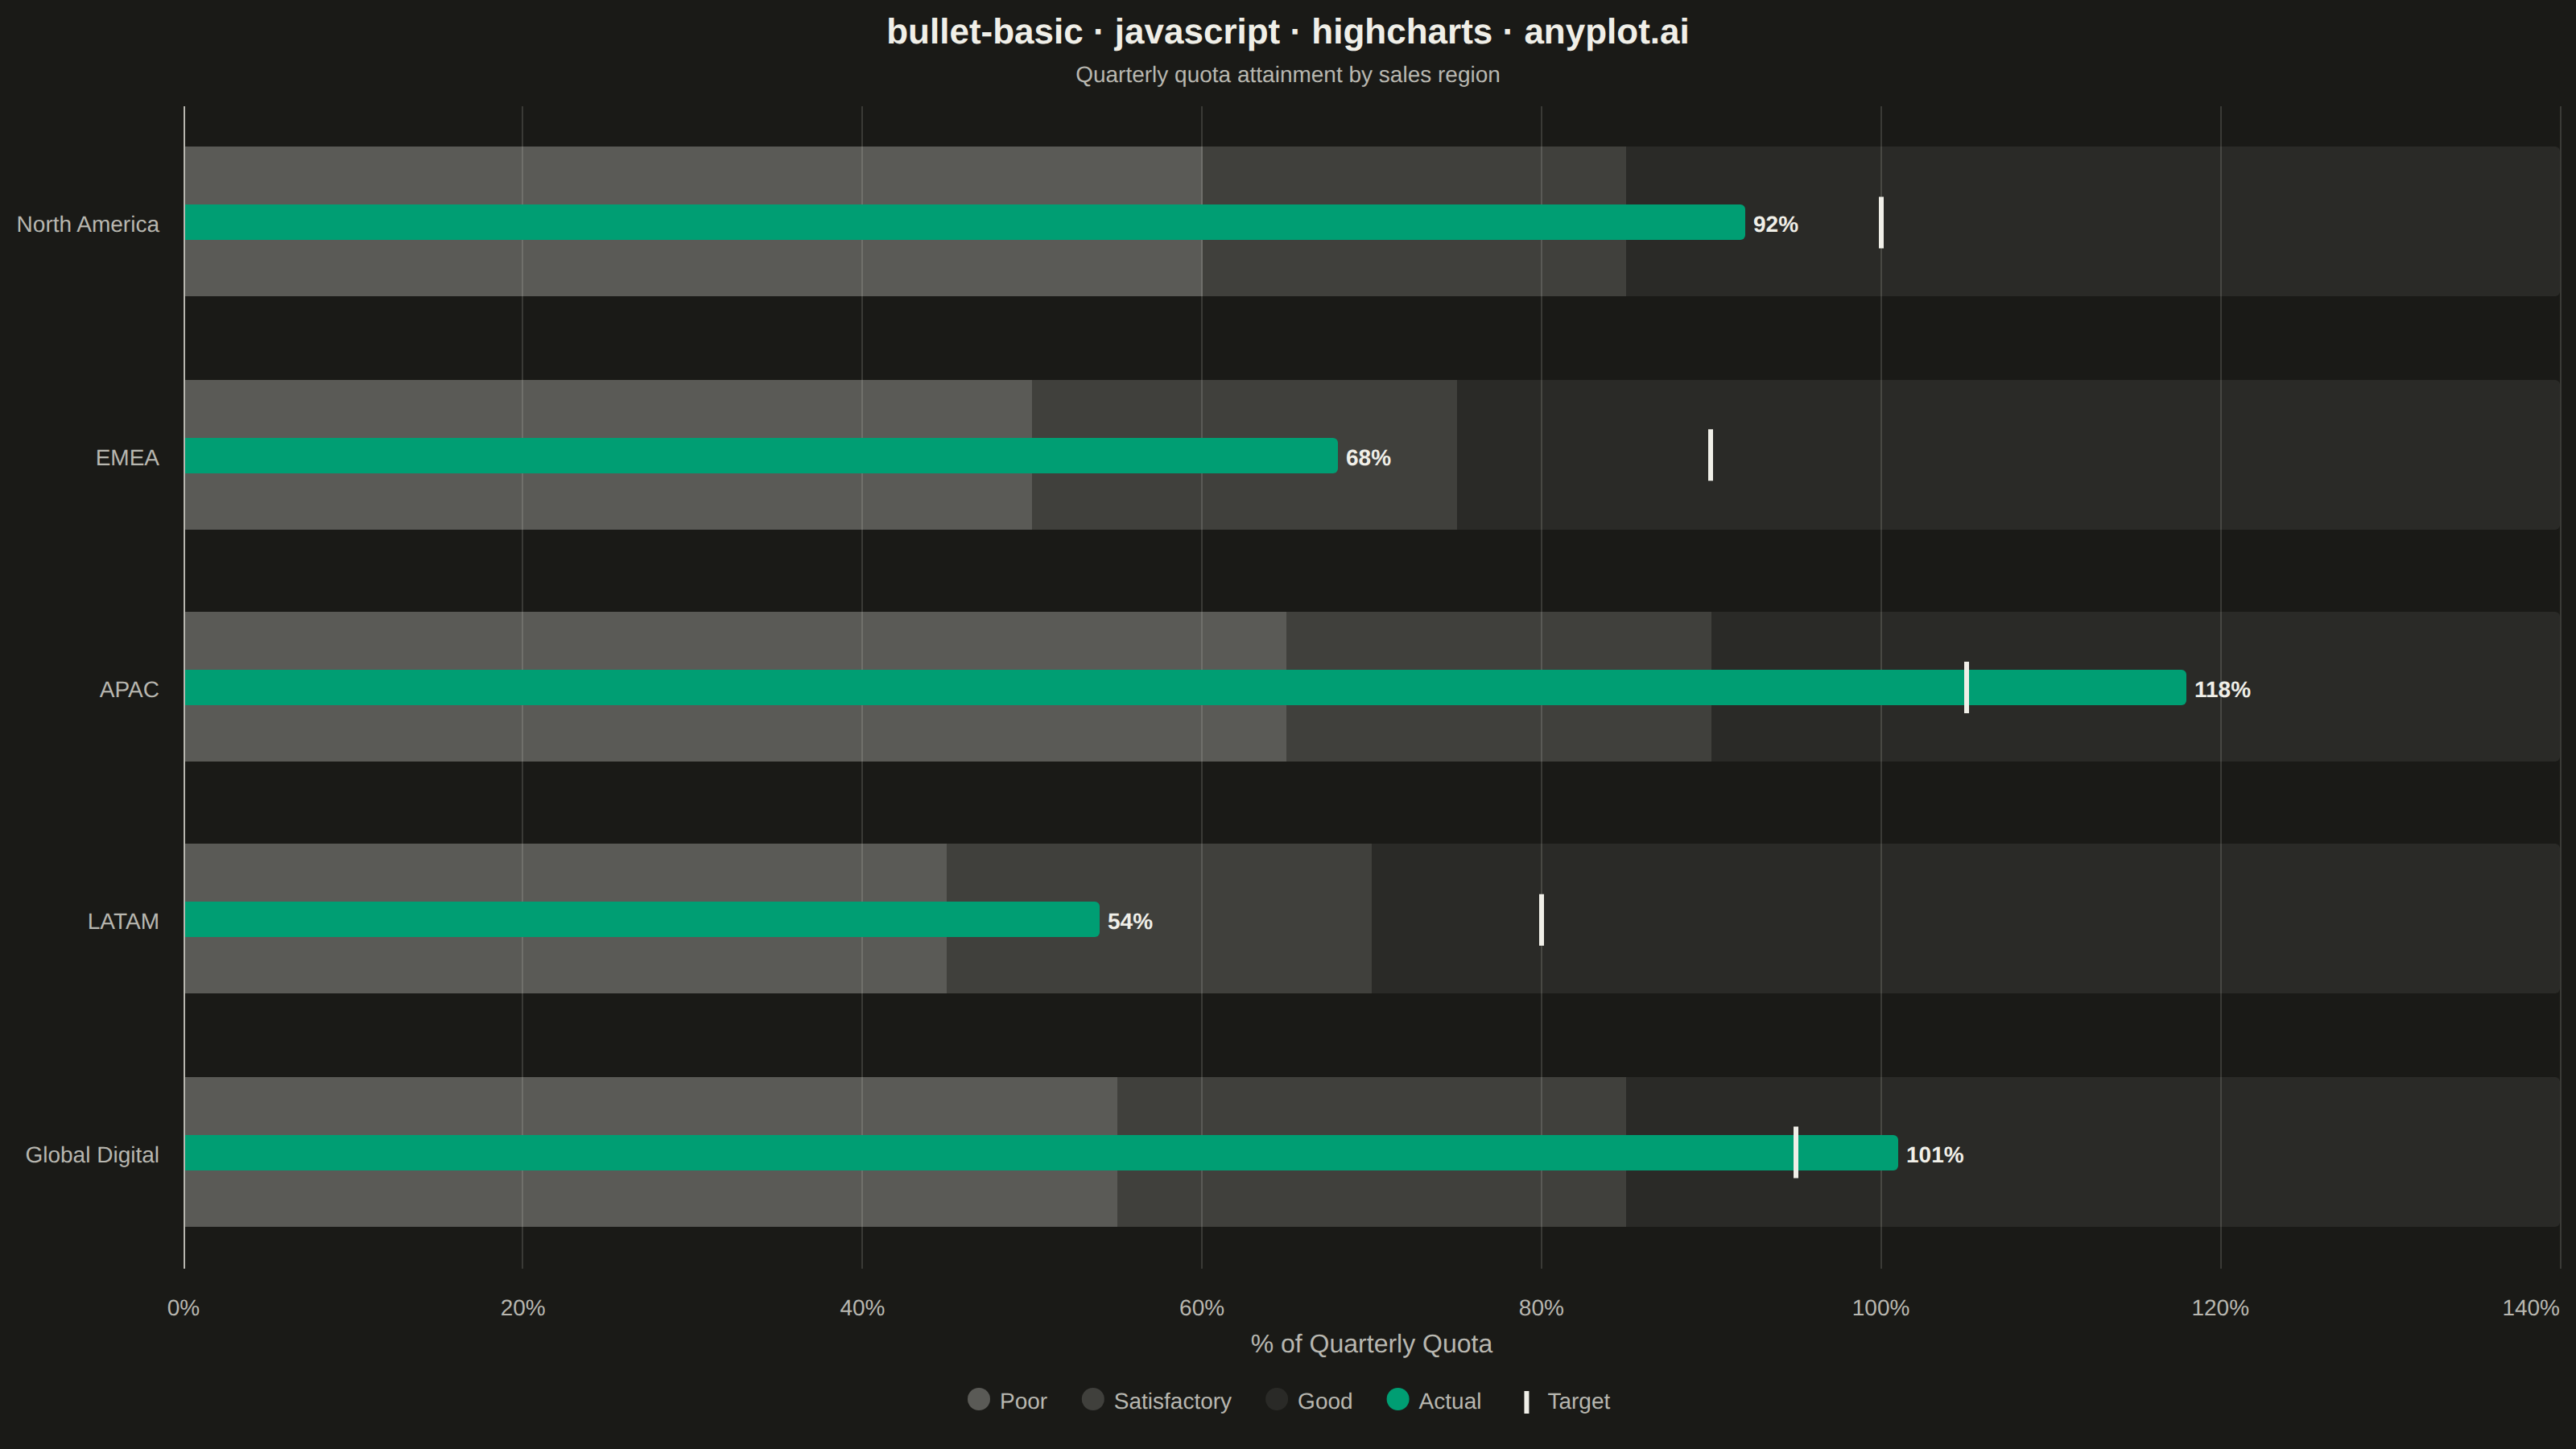Click the 54% data label
Viewport: 2576px width, 1449px height.
(x=1130, y=921)
